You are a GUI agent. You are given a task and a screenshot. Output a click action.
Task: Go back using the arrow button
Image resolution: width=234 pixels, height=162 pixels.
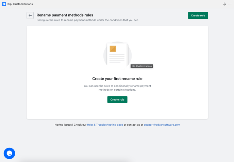(x=30, y=16)
